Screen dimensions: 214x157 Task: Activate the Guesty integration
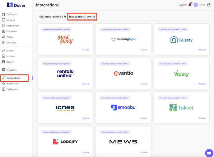(202, 50)
